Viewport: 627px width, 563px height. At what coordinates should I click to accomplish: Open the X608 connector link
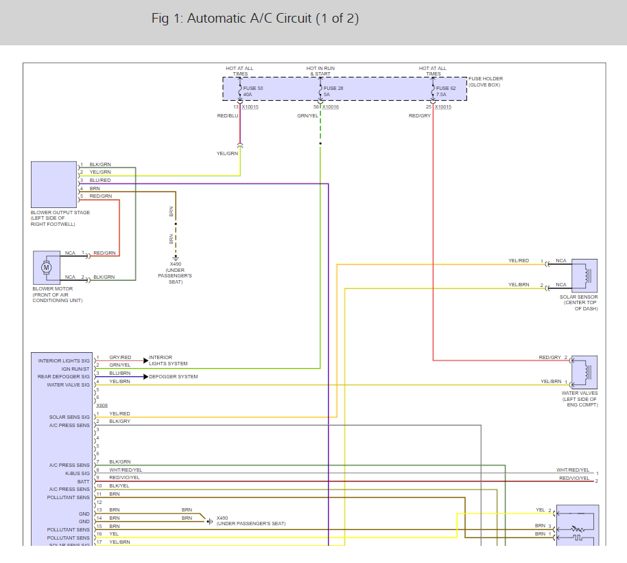pyautogui.click(x=102, y=406)
